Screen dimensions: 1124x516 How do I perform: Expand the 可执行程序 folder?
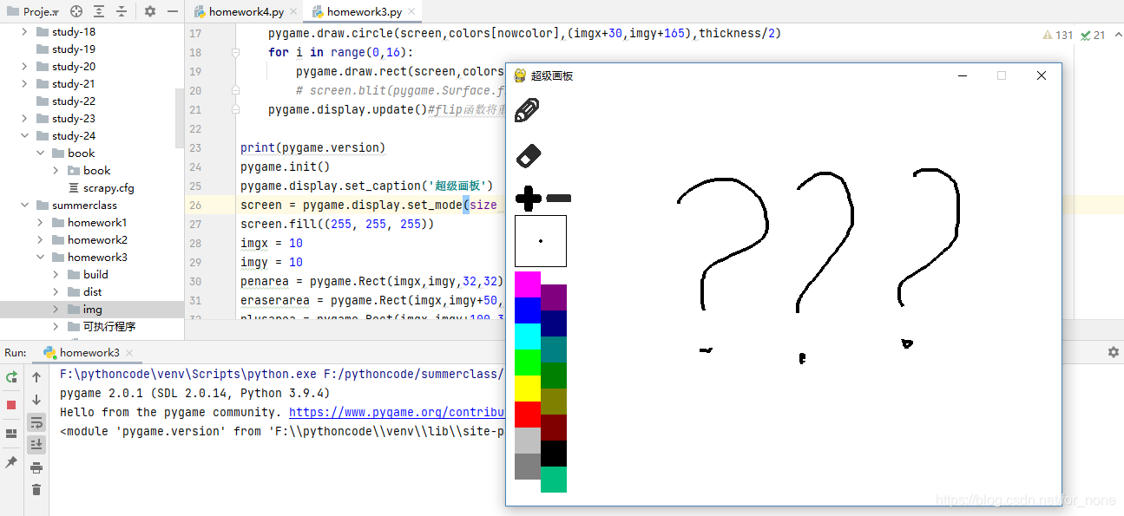tap(56, 327)
